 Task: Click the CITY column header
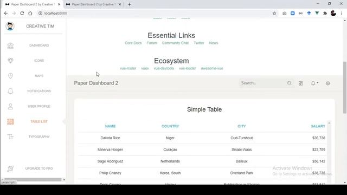(x=242, y=126)
